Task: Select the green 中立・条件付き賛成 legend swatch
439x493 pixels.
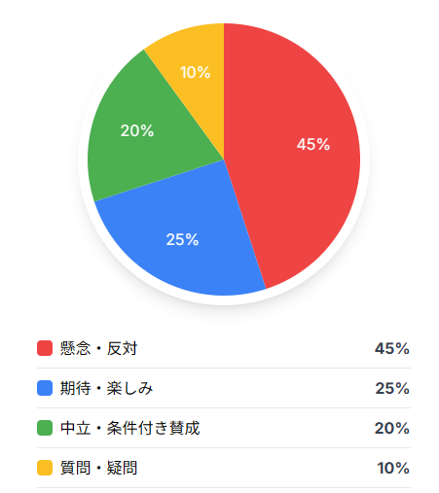Action: click(45, 428)
